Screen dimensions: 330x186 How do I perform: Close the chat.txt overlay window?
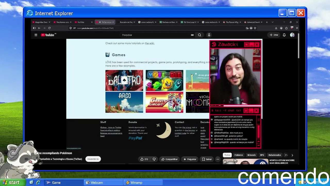pos(256,111)
